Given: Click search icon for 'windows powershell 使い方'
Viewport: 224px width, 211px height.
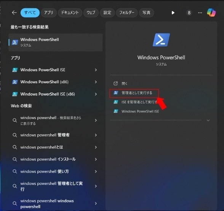Looking at the screenshot, I should (x=15, y=171).
